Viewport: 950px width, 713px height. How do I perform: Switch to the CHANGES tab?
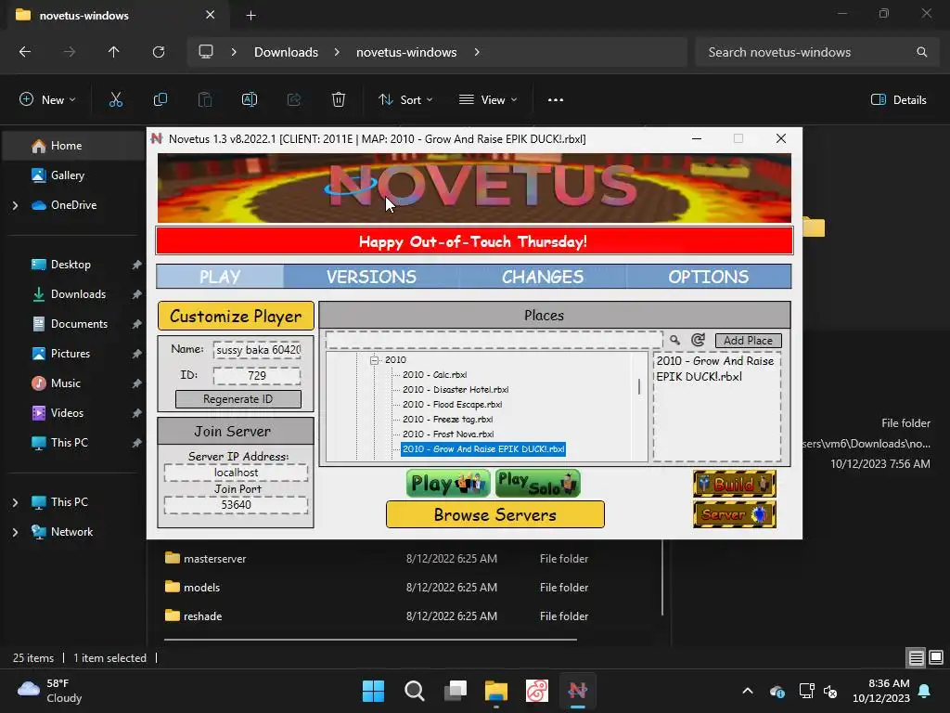542,277
